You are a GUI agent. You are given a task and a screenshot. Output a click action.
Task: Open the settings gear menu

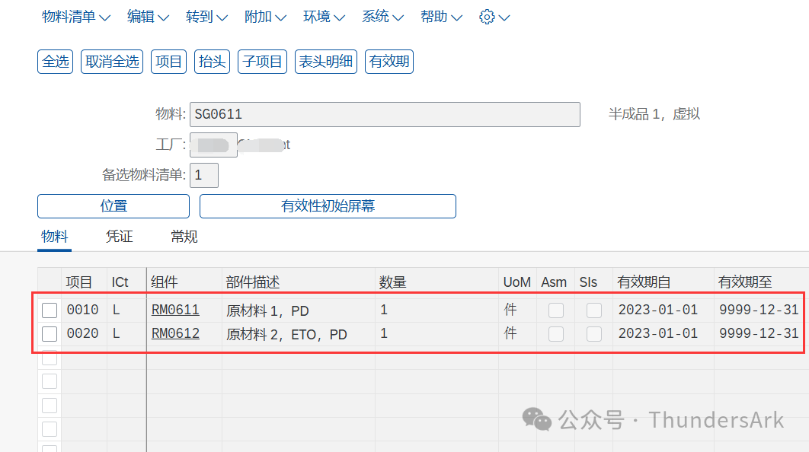tap(494, 17)
